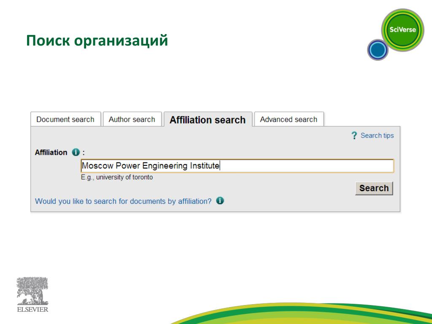Image resolution: width=432 pixels, height=324 pixels.
Task: Click into the Affiliation input field
Action: pyautogui.click(x=237, y=166)
